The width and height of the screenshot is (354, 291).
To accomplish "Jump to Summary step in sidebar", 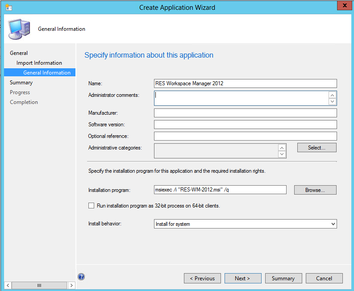I will click(x=21, y=83).
